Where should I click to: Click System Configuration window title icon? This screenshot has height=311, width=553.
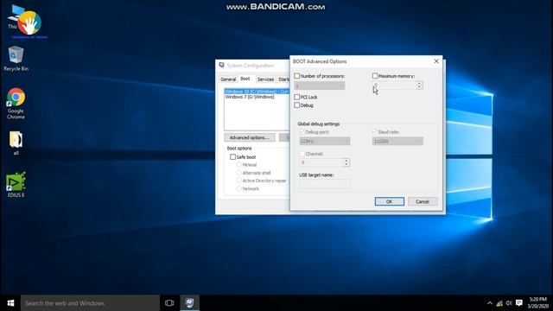point(221,66)
